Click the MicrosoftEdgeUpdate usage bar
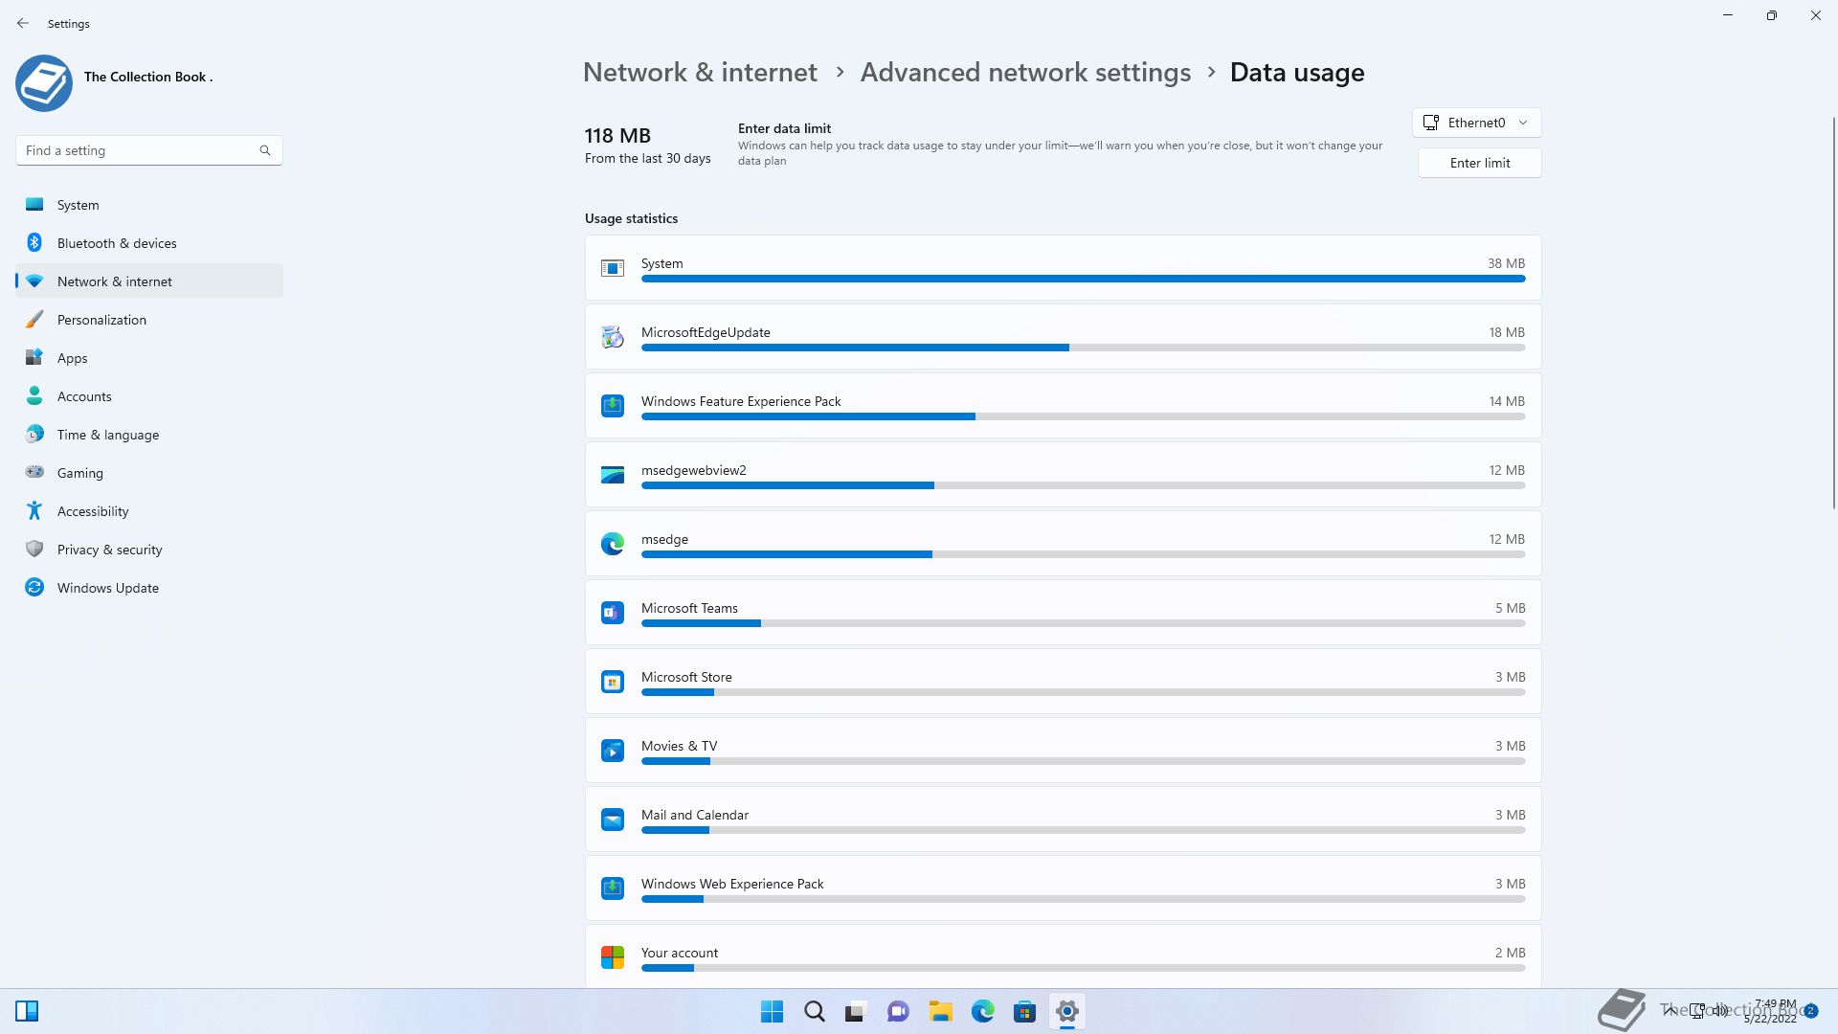Viewport: 1838px width, 1034px height. (x=1083, y=348)
